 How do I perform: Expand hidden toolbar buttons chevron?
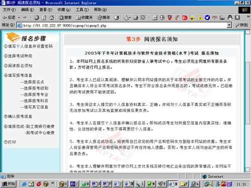(248, 17)
